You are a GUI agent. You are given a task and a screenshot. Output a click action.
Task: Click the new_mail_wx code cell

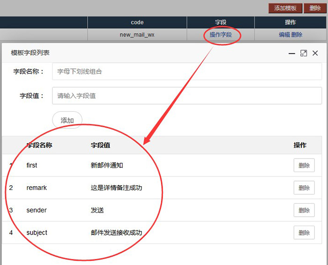tap(137, 35)
